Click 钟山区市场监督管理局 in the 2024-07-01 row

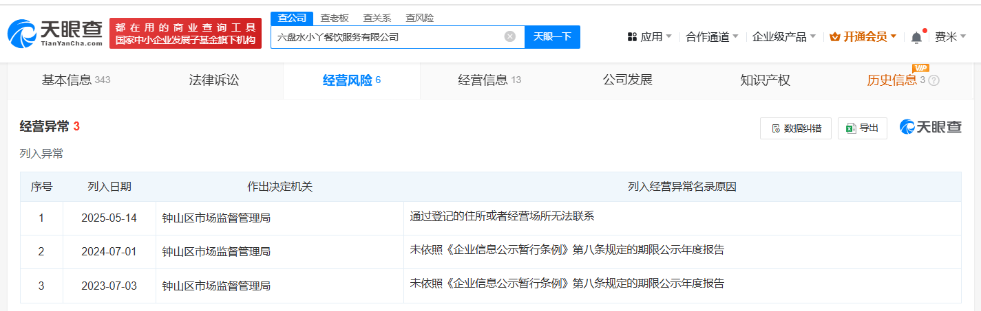(216, 252)
